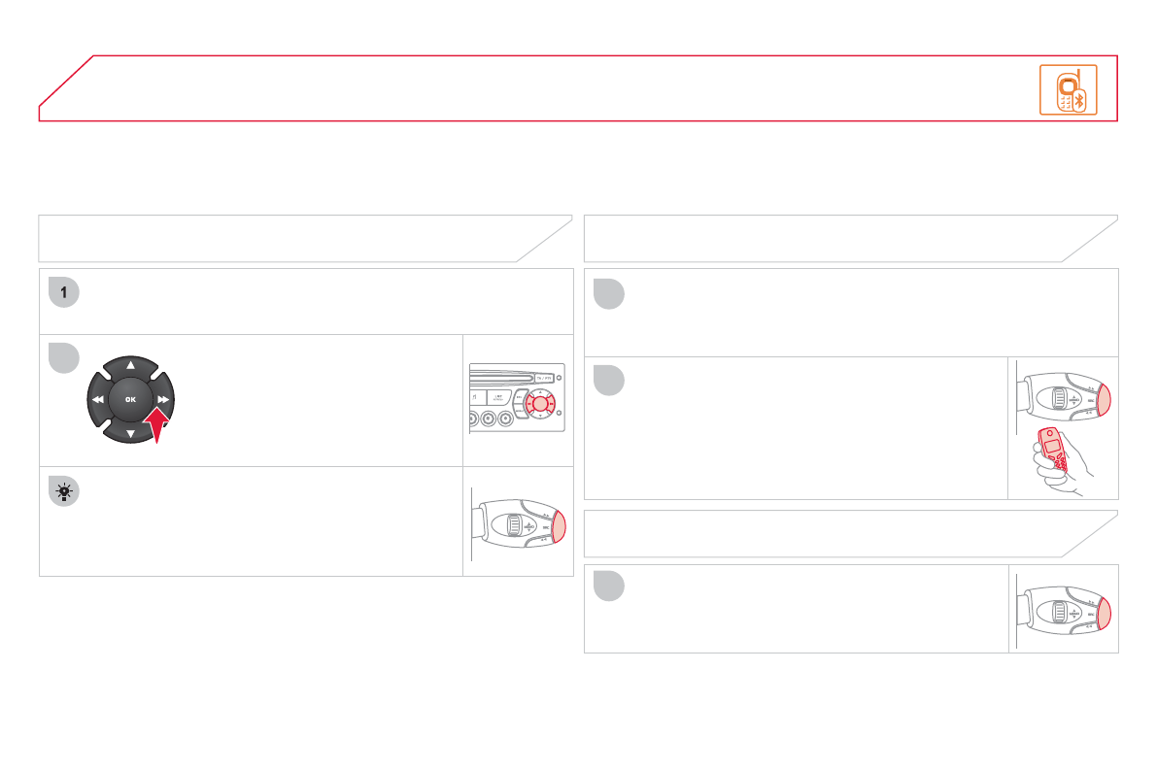Select the blank banner above the bottom stalk image

coord(850,534)
